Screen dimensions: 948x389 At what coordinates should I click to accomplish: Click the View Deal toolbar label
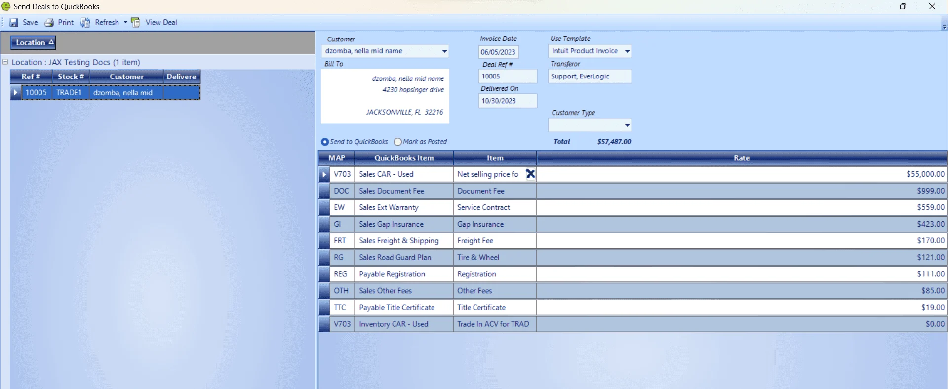(x=161, y=23)
